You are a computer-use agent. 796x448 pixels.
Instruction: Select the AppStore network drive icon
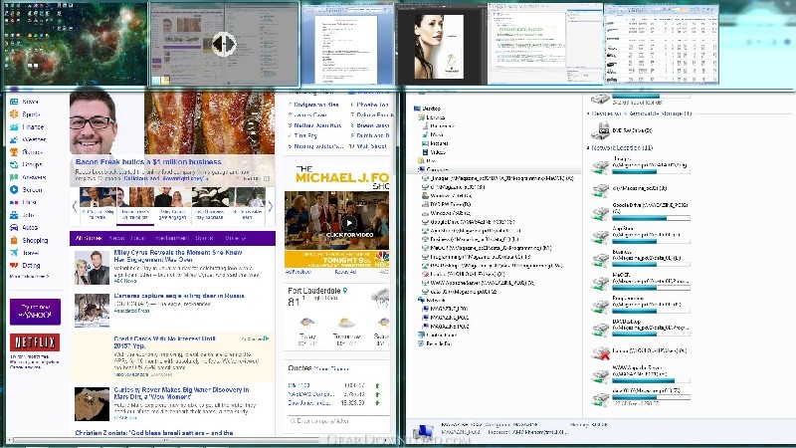tap(600, 236)
